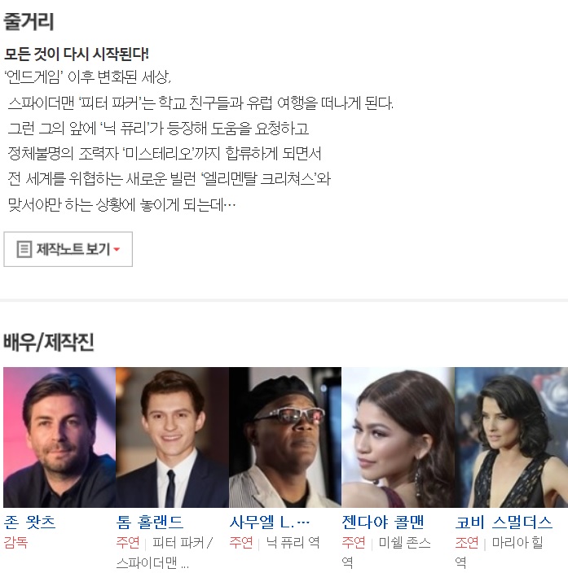Click the 존 왓츠 name link
Screen dimensions: 568x586
(29, 522)
